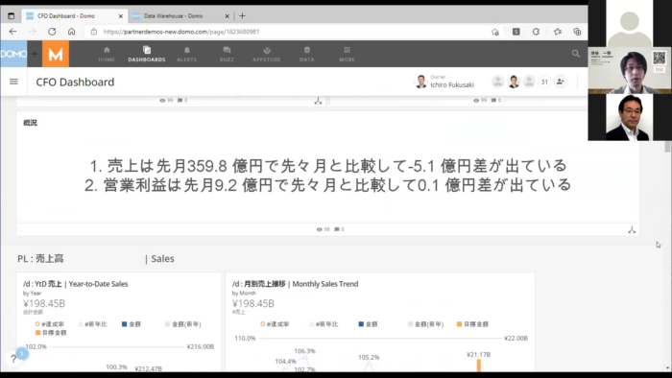This screenshot has width=672, height=378.
Task: Click the add people share icon
Action: pos(560,82)
